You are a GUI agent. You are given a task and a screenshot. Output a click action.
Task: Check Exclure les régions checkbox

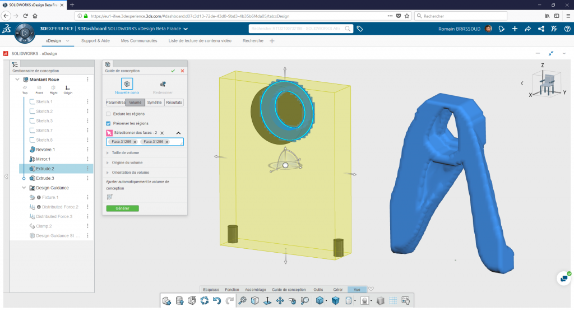pos(108,114)
